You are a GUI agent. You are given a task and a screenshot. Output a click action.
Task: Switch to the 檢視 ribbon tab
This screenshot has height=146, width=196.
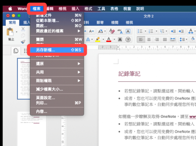click(129, 22)
